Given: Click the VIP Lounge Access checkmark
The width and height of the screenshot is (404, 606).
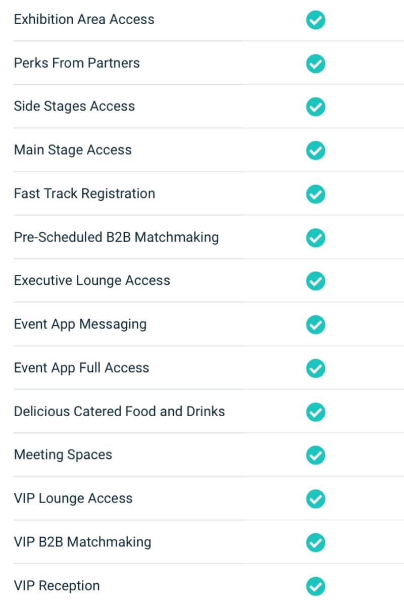Looking at the screenshot, I should tap(316, 499).
